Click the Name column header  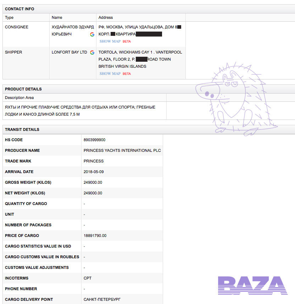pyautogui.click(x=57, y=17)
